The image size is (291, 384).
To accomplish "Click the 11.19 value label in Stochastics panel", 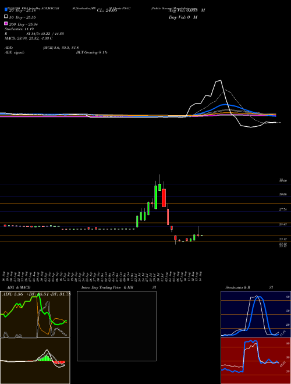I will coord(282,333).
